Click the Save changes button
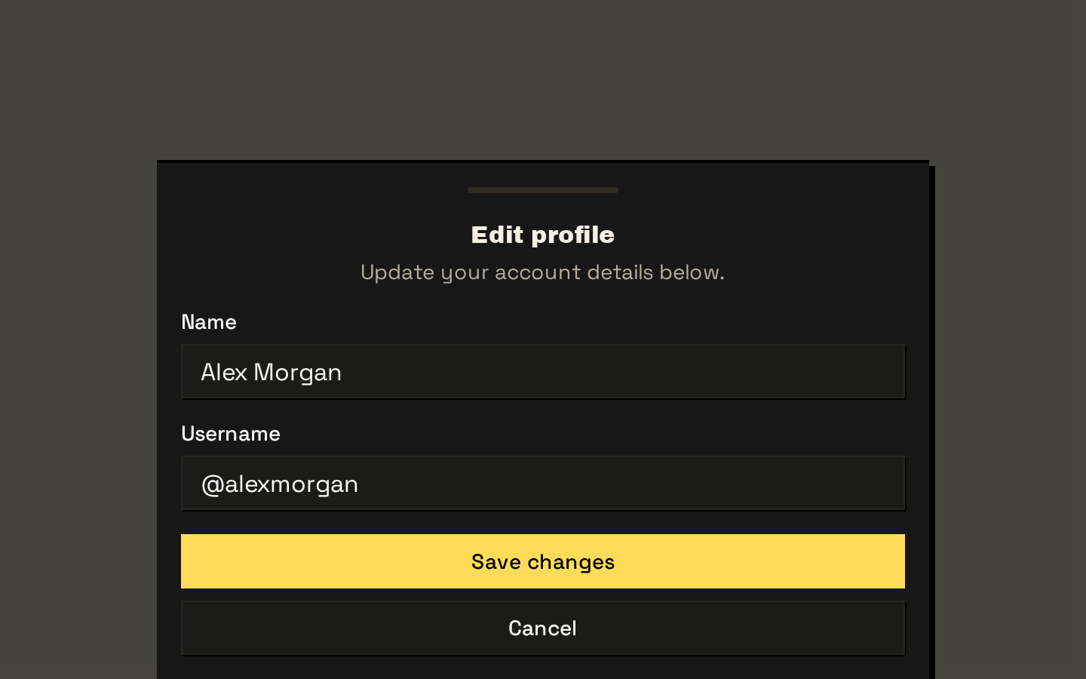This screenshot has height=679, width=1086. pos(543,561)
